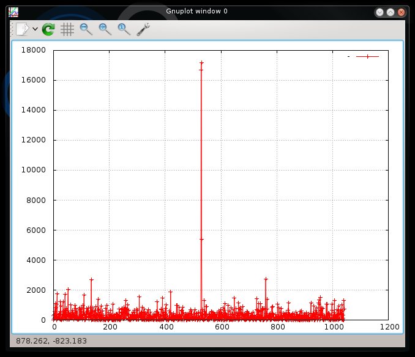Open settings with the wrench icon
The height and width of the screenshot is (357, 415).
point(143,29)
